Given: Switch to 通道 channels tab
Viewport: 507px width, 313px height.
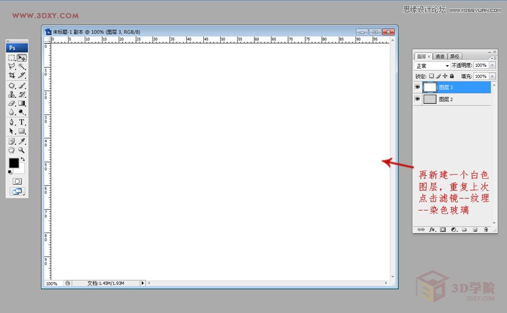Looking at the screenshot, I should click(440, 56).
